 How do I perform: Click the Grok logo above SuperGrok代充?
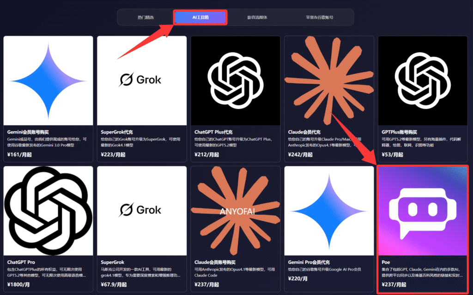142,80
